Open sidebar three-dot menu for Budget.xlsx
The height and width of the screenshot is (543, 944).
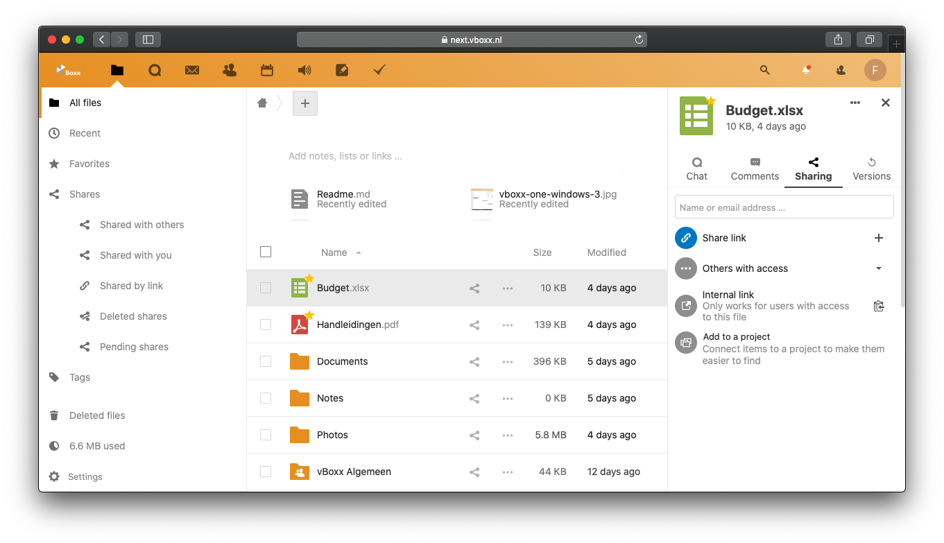coord(855,103)
